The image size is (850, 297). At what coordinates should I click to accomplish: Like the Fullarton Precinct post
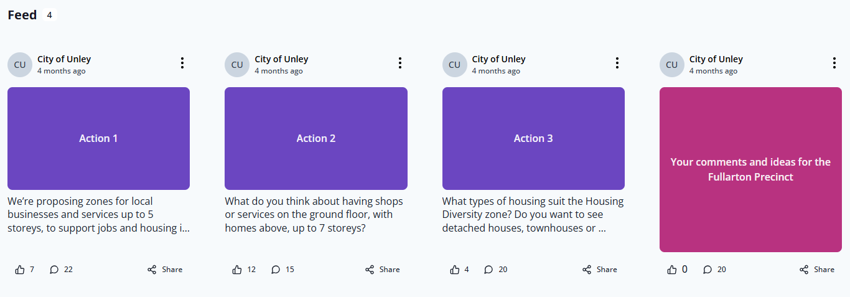(672, 270)
